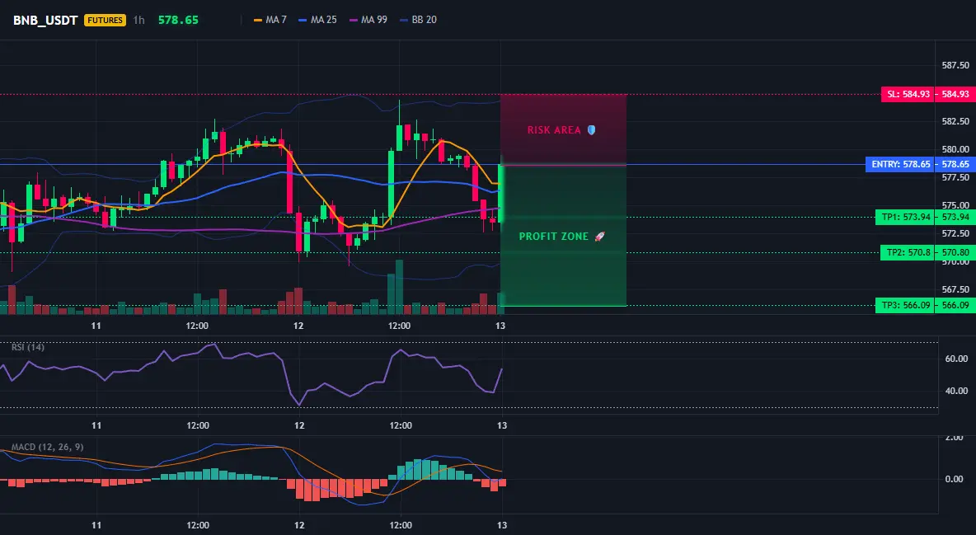Click the 573.94 price tag on axis

coord(955,218)
